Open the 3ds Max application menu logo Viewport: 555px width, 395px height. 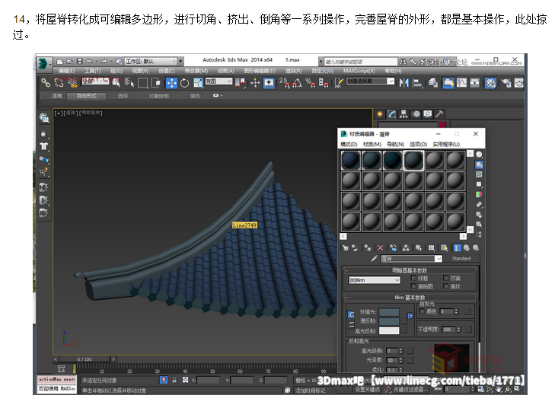(44, 64)
